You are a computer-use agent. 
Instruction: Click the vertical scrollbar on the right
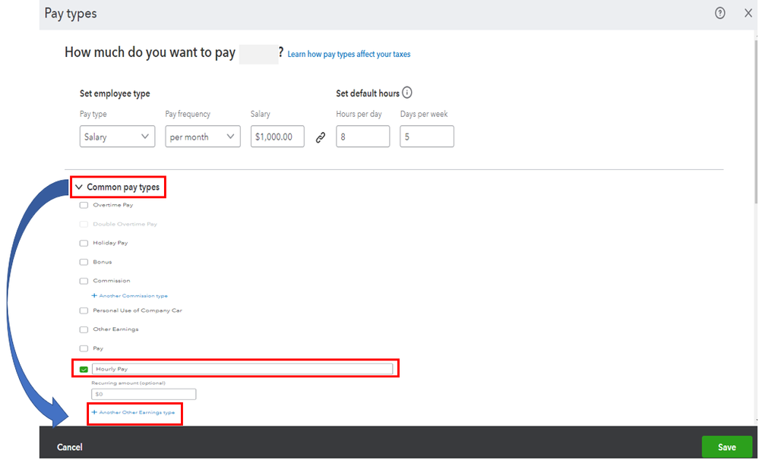[x=756, y=121]
